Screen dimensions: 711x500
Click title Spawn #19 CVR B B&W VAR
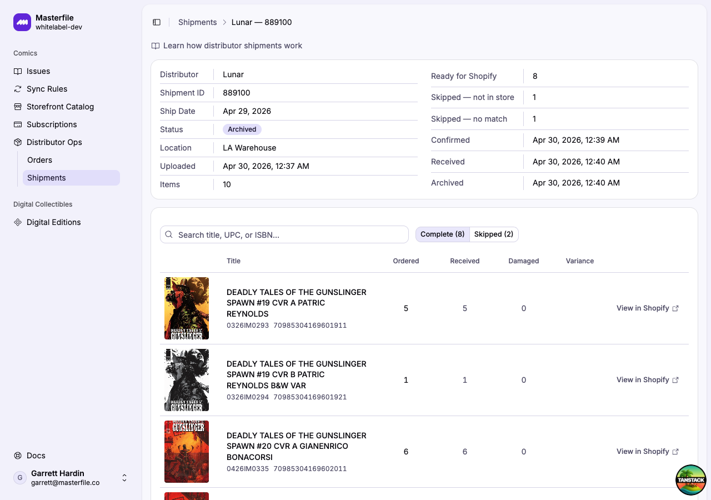tap(297, 374)
